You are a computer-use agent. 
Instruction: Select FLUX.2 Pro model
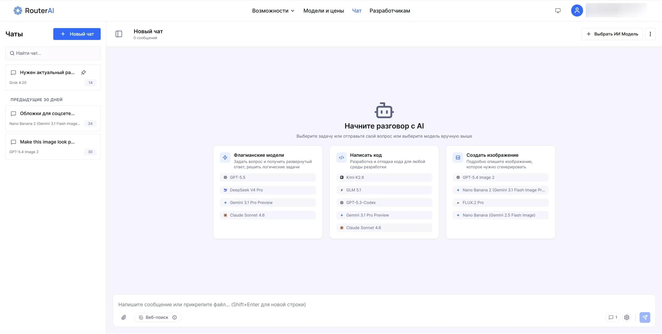click(x=500, y=203)
